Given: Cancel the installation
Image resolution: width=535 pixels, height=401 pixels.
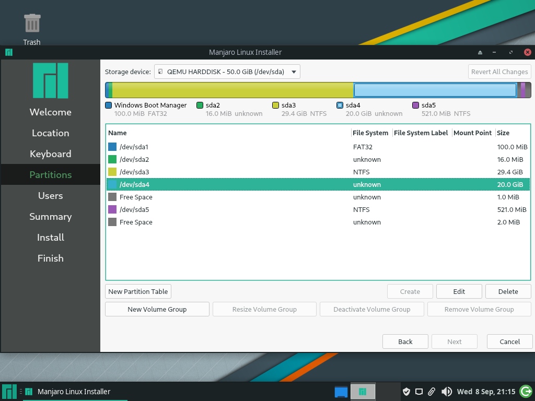Looking at the screenshot, I should [510, 341].
